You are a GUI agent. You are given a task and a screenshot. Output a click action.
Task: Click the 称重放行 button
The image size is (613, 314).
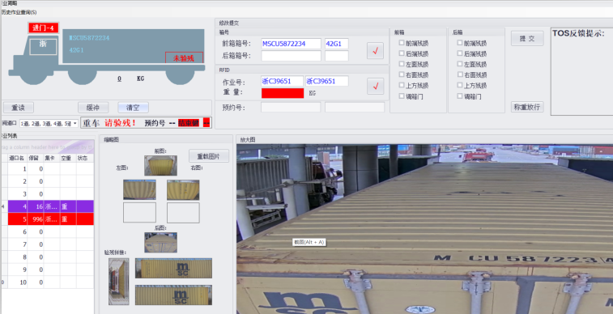pos(527,107)
